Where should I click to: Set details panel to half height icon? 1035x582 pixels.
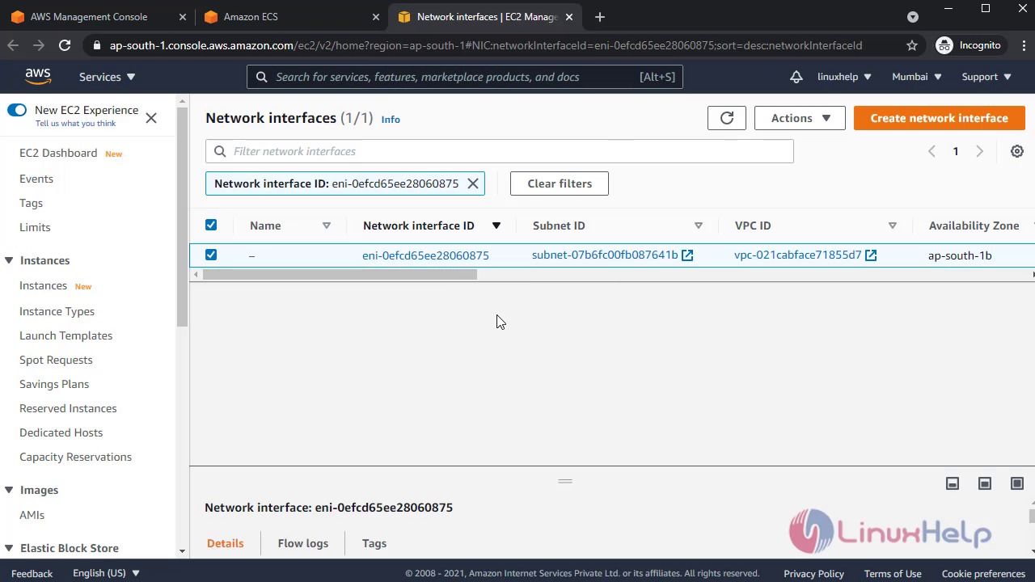point(985,483)
